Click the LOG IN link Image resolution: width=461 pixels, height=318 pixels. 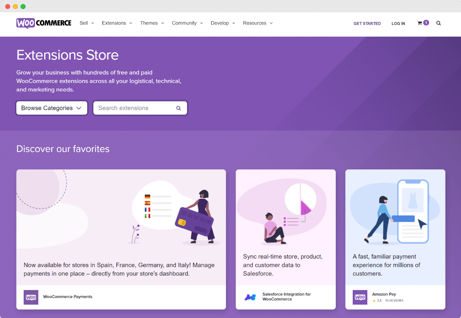[x=398, y=23]
